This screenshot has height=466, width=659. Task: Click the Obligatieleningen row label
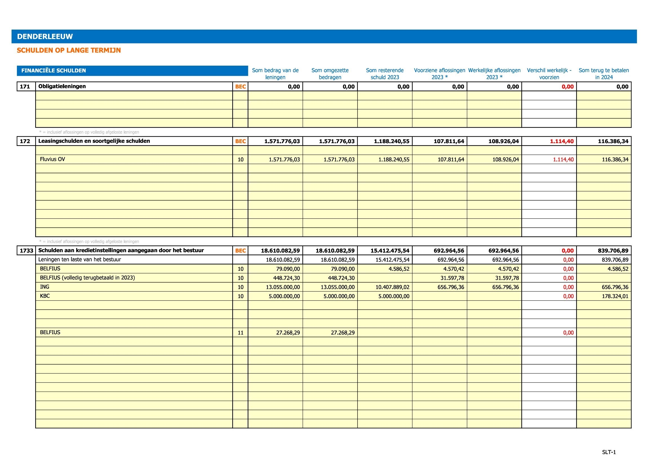pyautogui.click(x=62, y=86)
